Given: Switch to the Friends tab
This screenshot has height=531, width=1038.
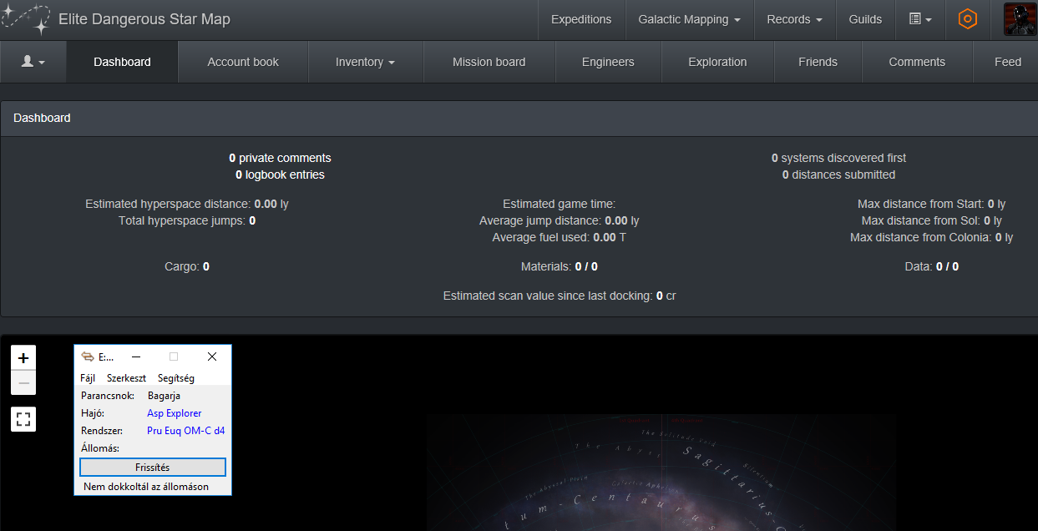Looking at the screenshot, I should (x=818, y=62).
